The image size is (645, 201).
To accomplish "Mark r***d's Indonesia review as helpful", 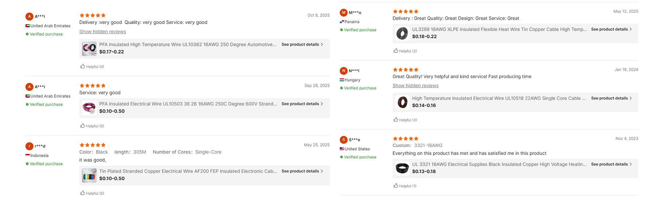I will (x=83, y=193).
